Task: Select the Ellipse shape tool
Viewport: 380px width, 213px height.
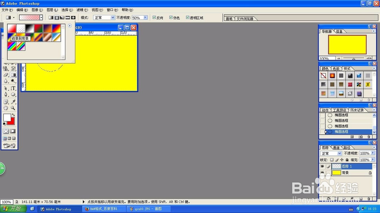Action: [x=13, y=94]
